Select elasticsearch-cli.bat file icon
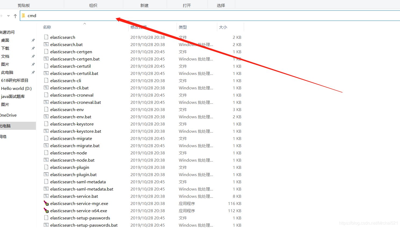Screen dimensions: 400x228 click(x=46, y=88)
